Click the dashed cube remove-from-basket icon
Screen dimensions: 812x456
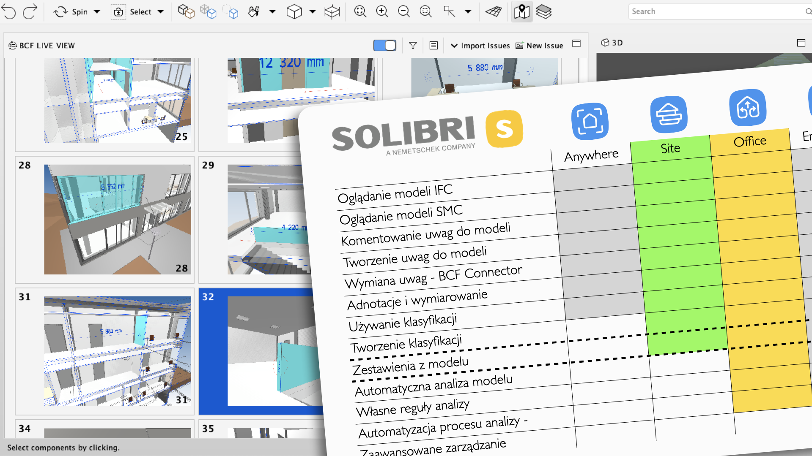coord(230,12)
